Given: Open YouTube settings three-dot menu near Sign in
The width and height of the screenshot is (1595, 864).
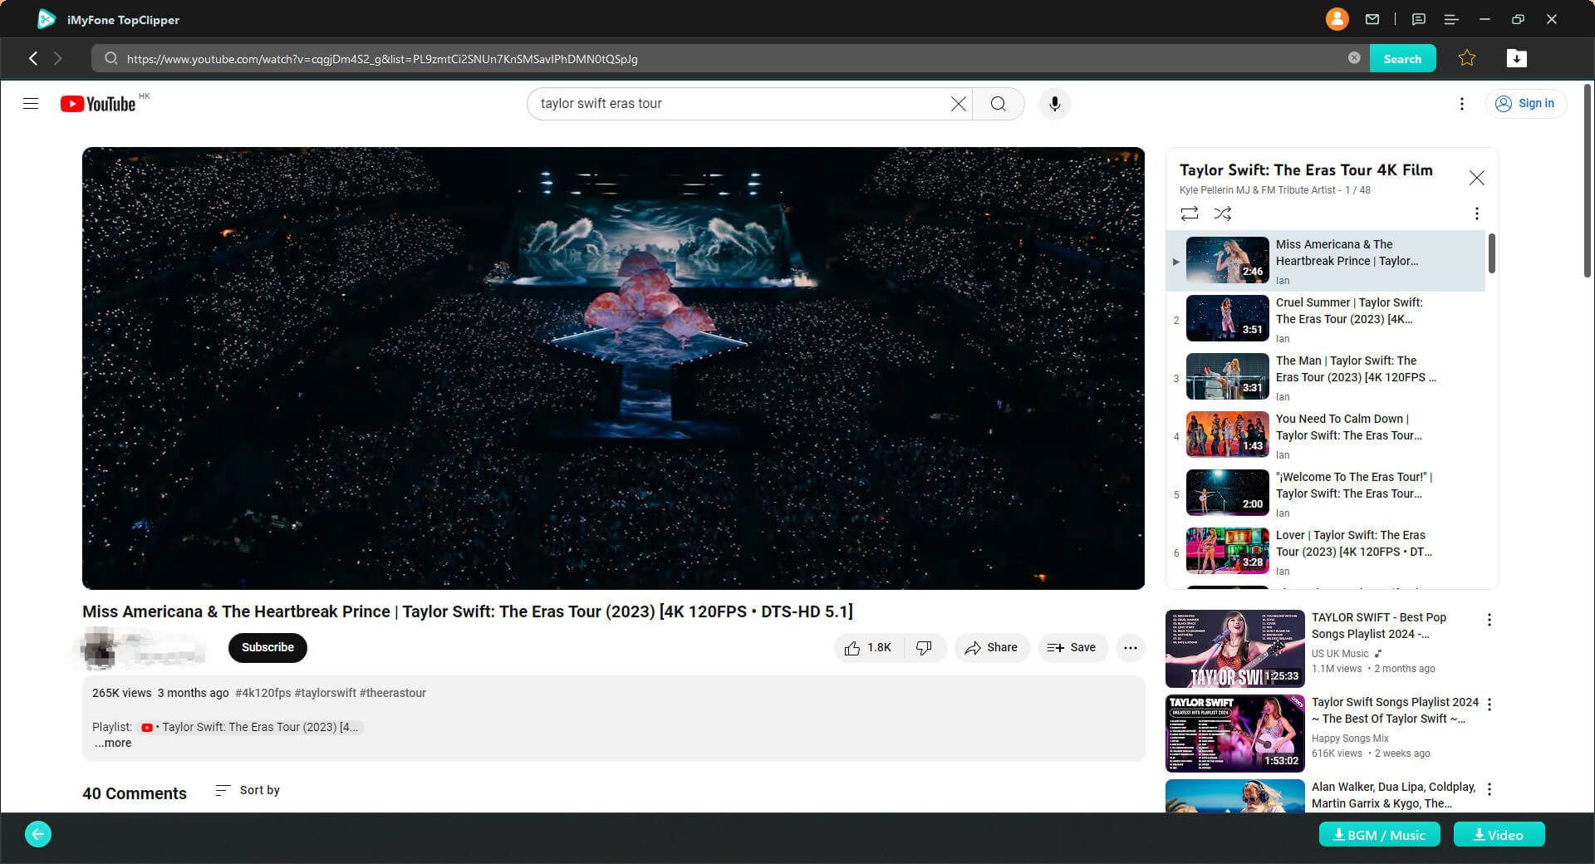Looking at the screenshot, I should click(1462, 104).
